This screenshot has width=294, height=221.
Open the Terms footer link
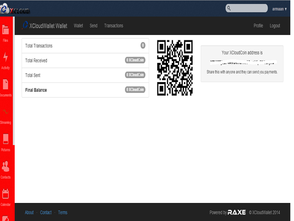[x=62, y=213]
